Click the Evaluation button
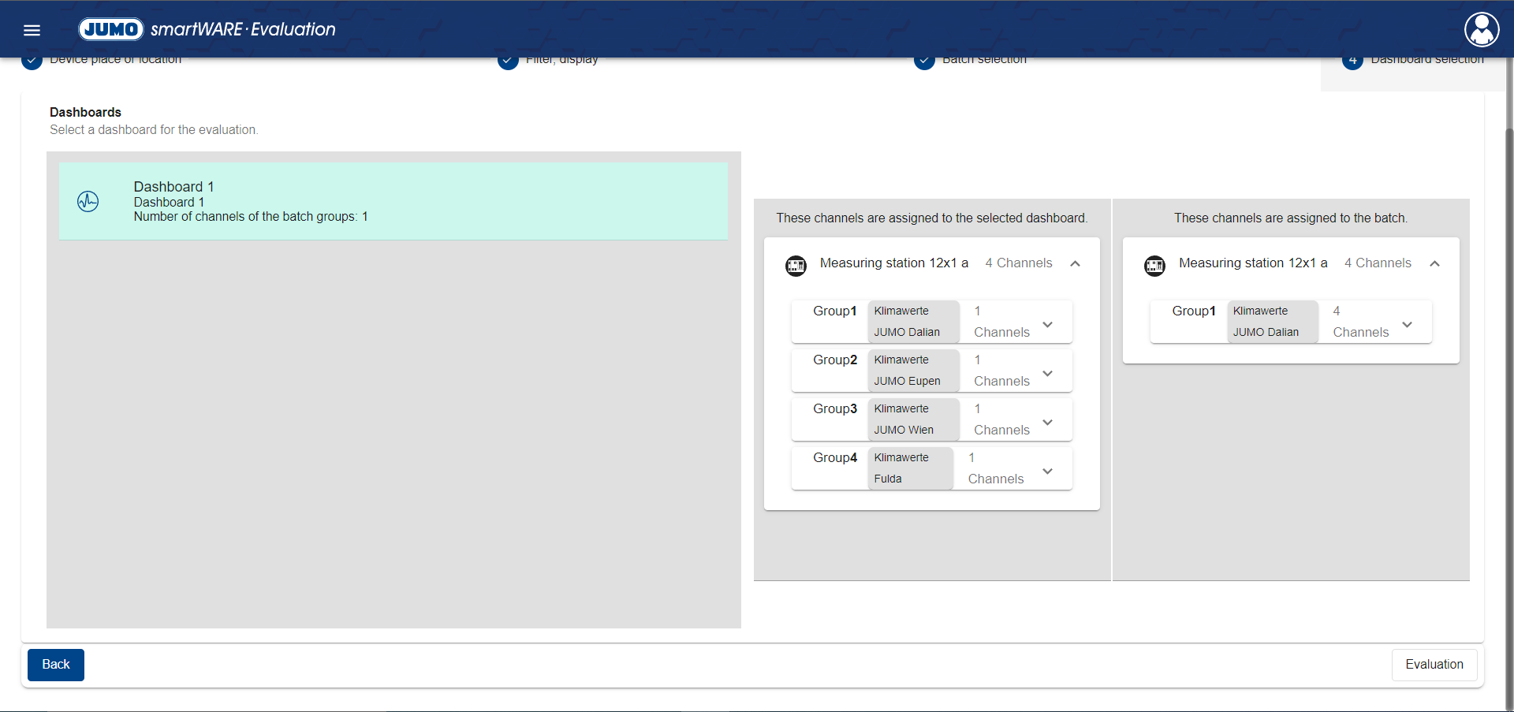The image size is (1514, 712). [1434, 664]
